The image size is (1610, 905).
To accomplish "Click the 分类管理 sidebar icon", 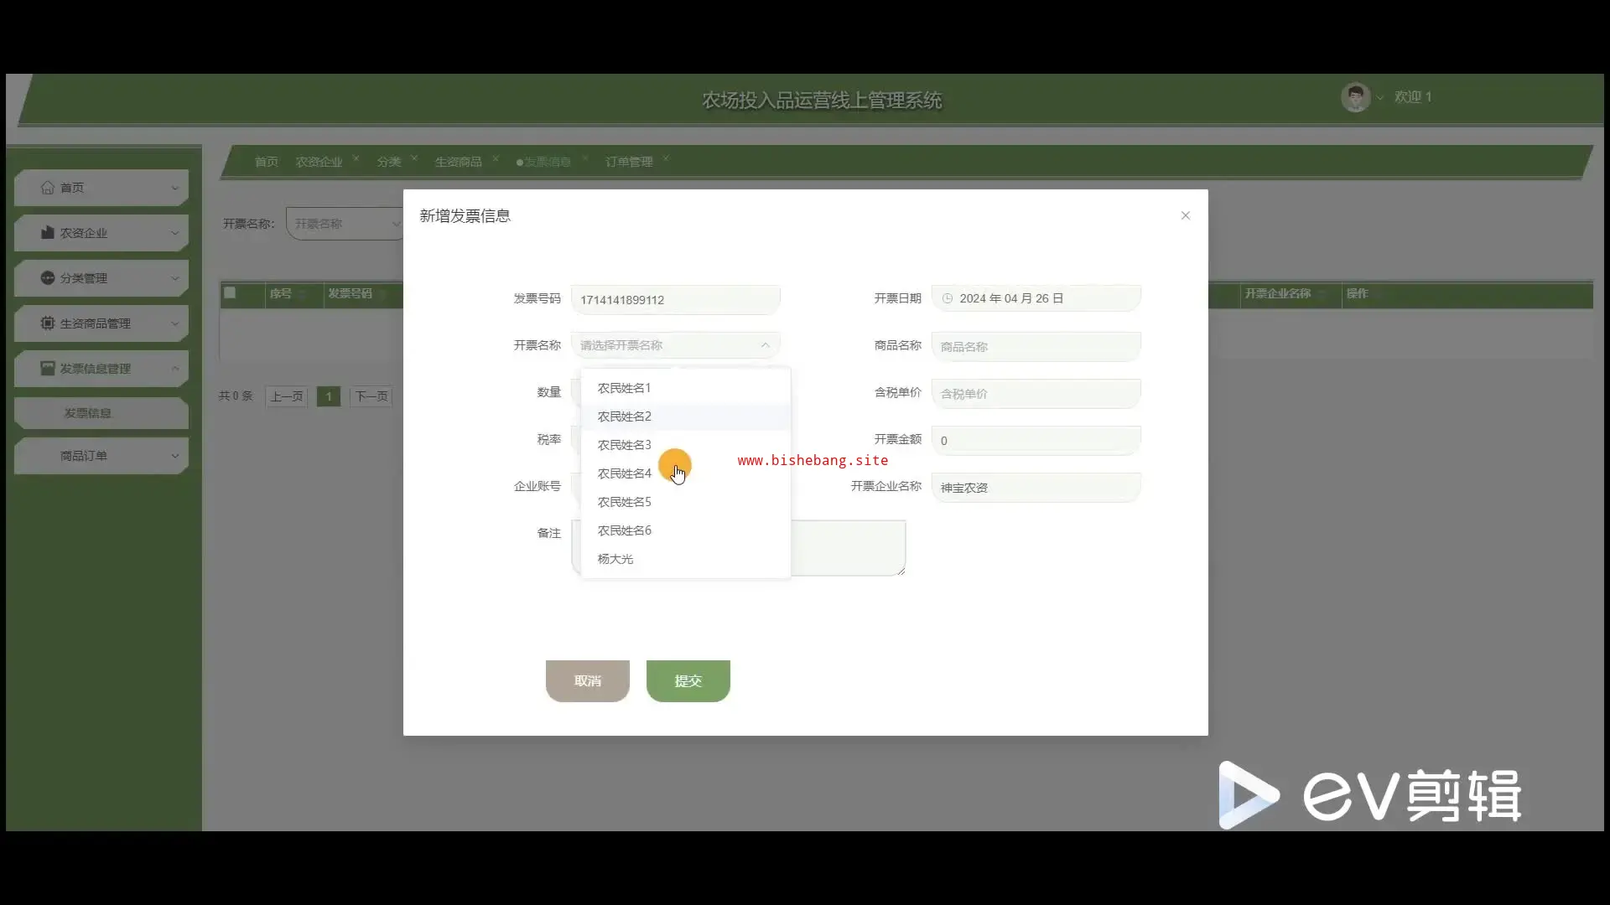I will [48, 278].
